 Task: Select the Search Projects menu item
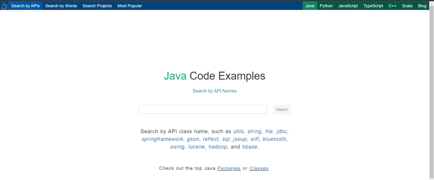[x=97, y=6]
